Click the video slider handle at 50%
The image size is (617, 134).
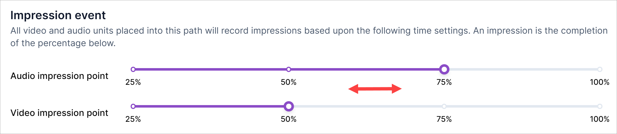coord(289,106)
